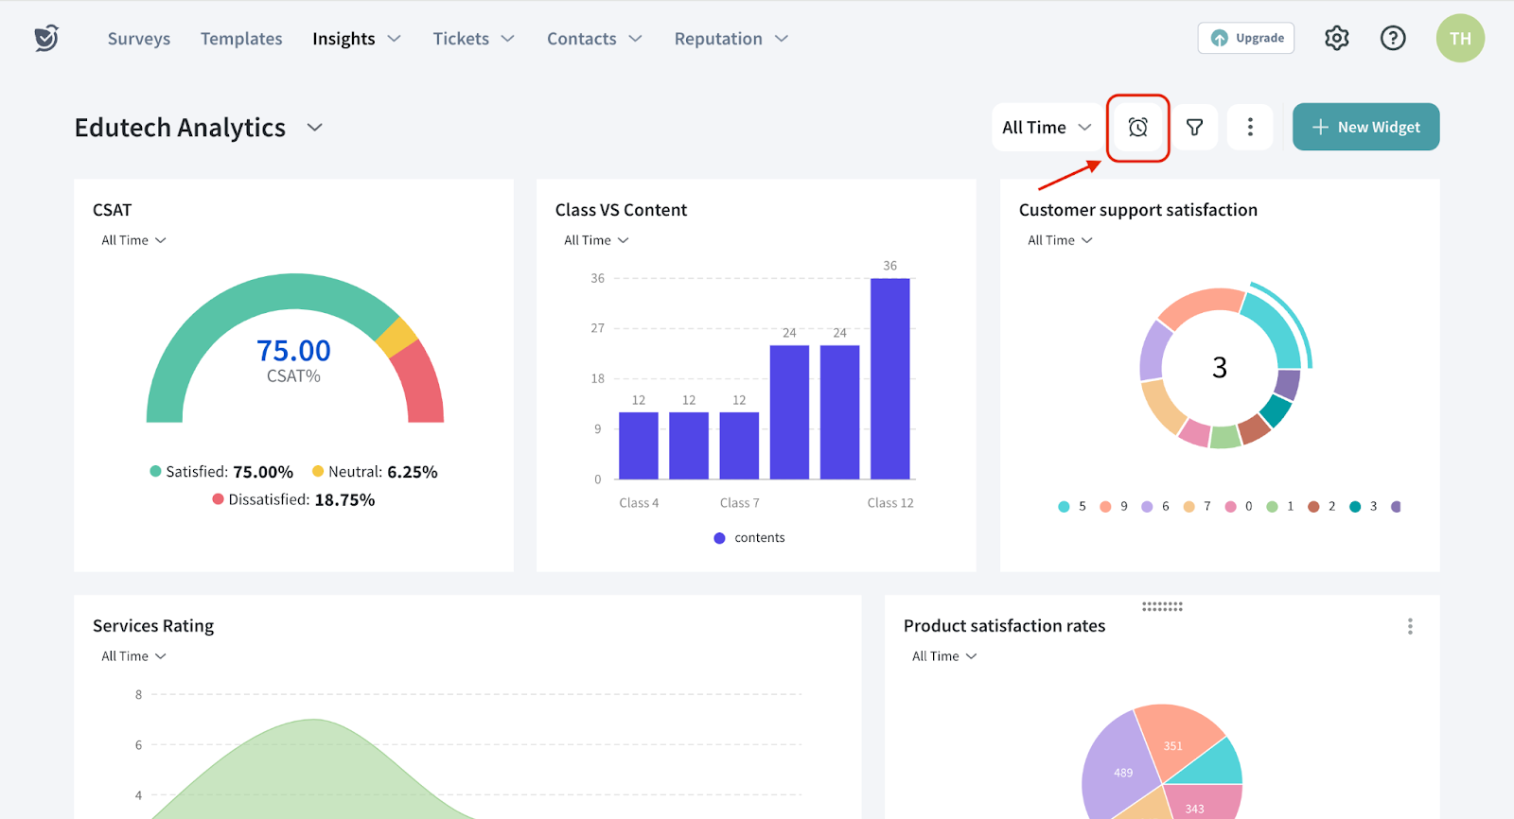Click the Upgrade button
This screenshot has height=819, width=1514.
coord(1245,39)
